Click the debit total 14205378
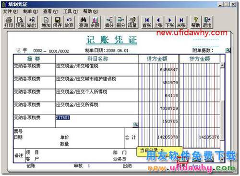Image resolution: width=240 pixels, height=176 pixels. point(168,137)
